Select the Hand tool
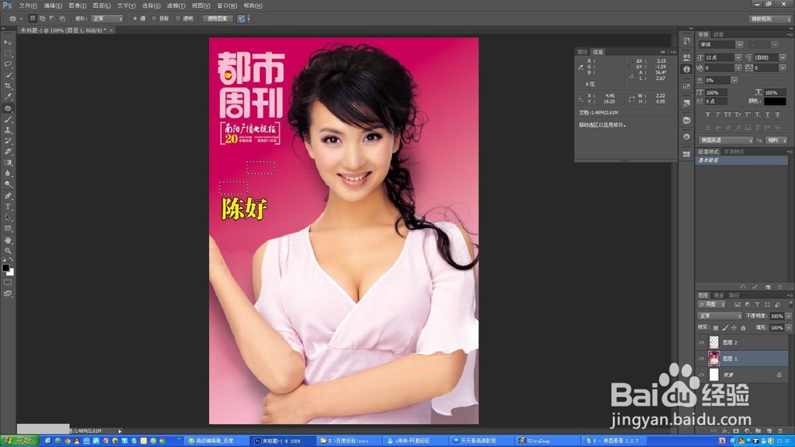 8,240
